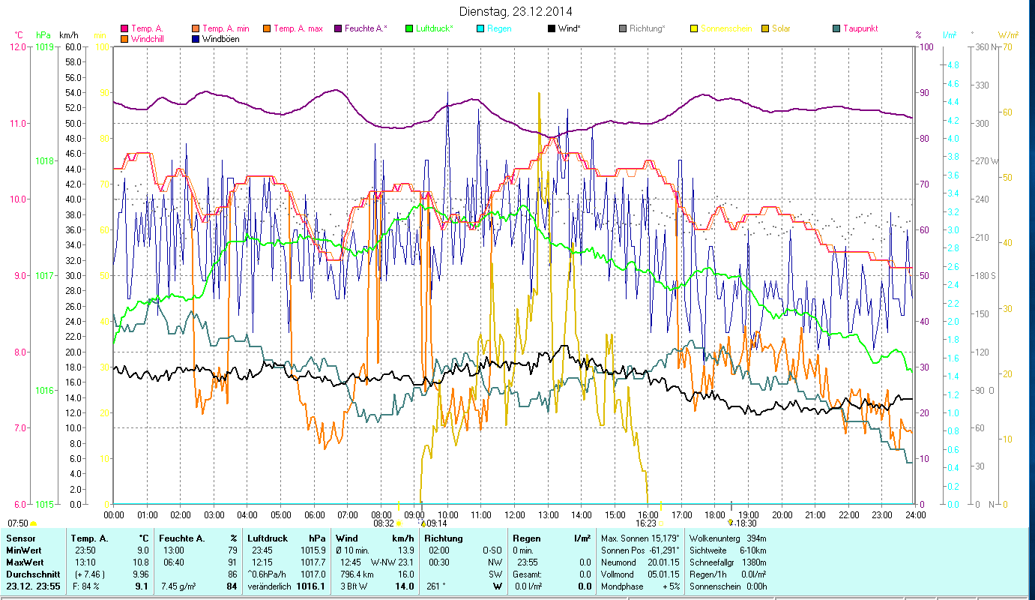Choose the yellow Sonnenschein legend swatch
This screenshot has height=600, width=1035.
[x=693, y=29]
